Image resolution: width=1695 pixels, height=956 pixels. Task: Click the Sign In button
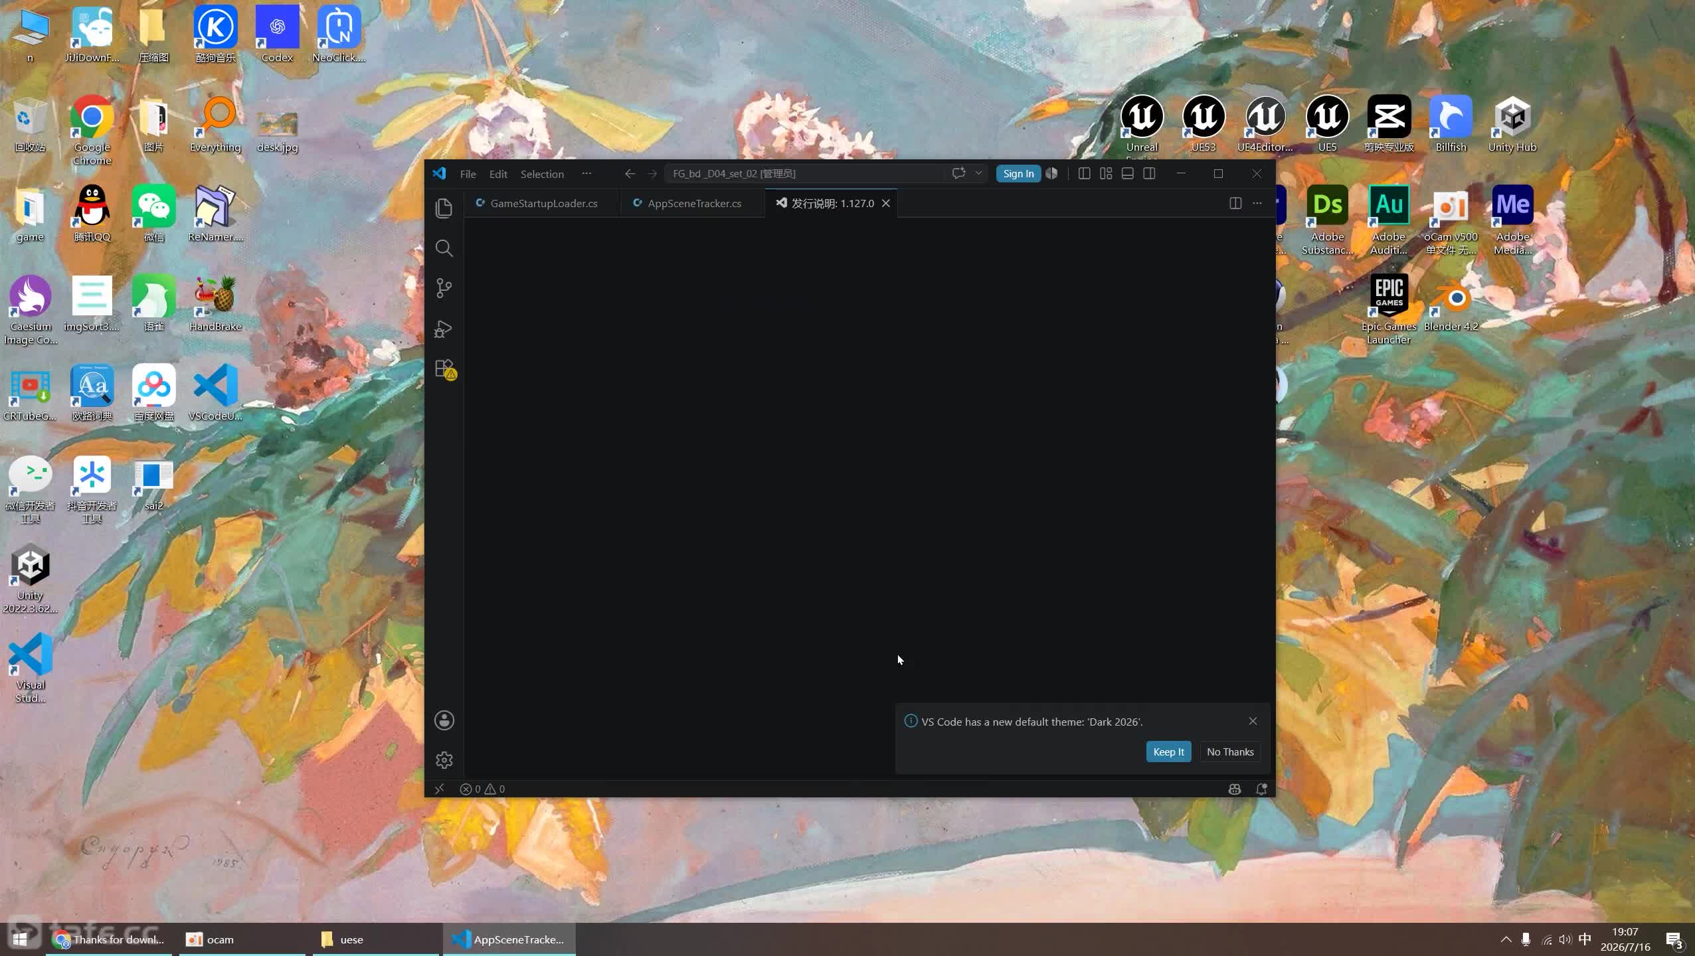(x=1018, y=173)
